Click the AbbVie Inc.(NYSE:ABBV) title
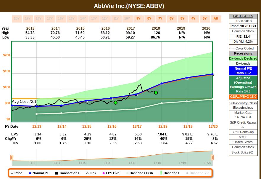This screenshot has width=261, height=179. tap(129, 6)
